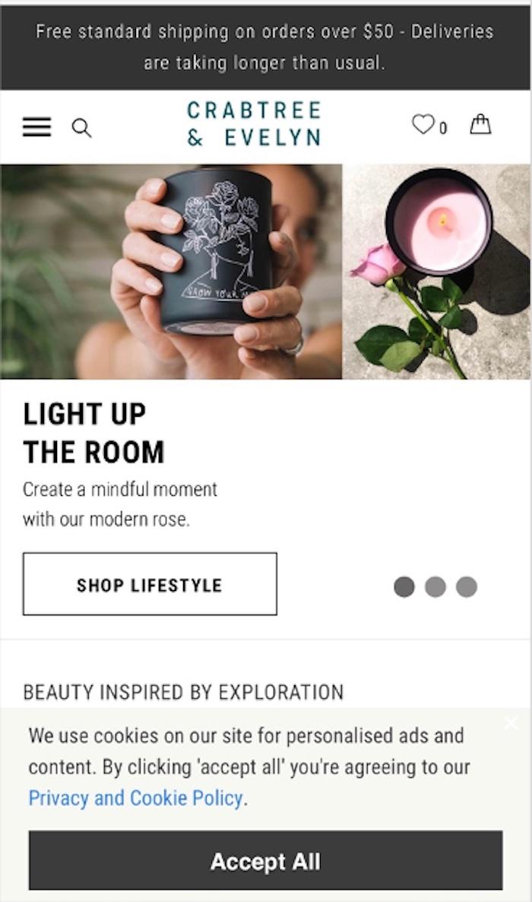This screenshot has width=532, height=902.
Task: Click the Beauty Inspired By Exploration heading
Action: click(x=183, y=692)
